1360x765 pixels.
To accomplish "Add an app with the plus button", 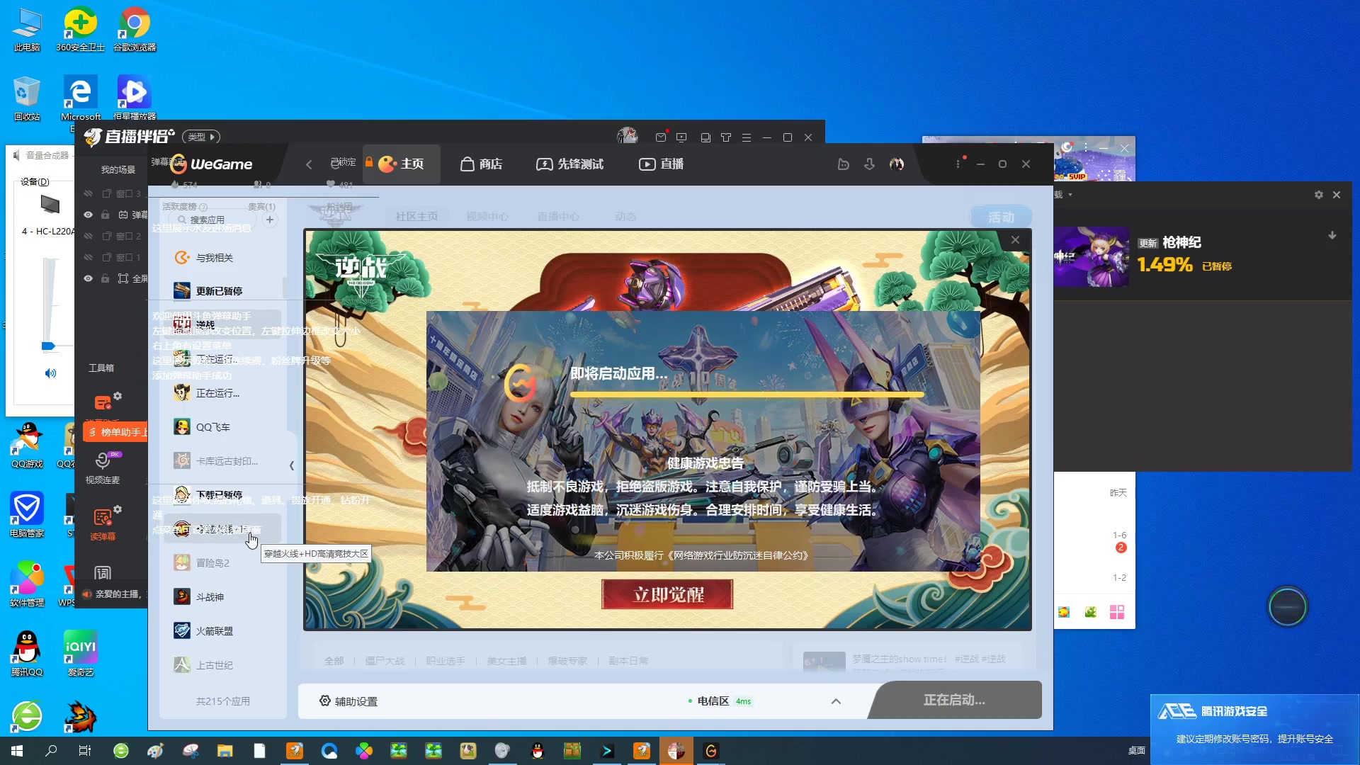I will tap(270, 220).
